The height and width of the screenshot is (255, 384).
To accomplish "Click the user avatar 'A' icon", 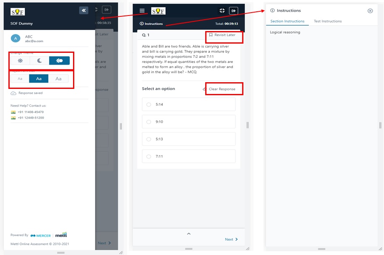I will pos(16,39).
